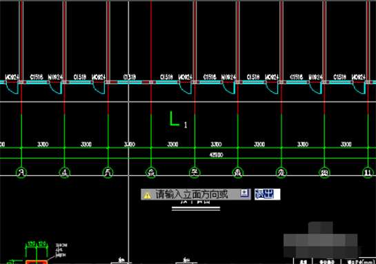Click the prompt text 请输入立面方向或
Viewport: 376px width, 264px height.
192,194
